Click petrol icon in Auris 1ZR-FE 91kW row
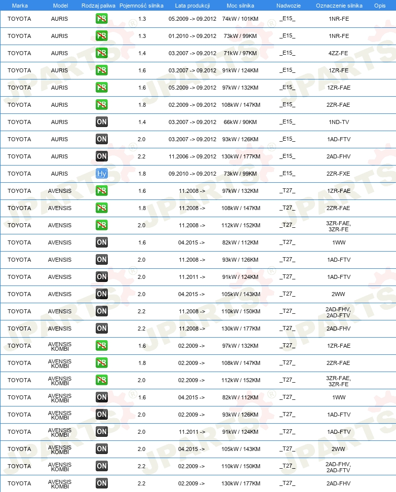Screen dimensions: 396x492 (x=101, y=70)
